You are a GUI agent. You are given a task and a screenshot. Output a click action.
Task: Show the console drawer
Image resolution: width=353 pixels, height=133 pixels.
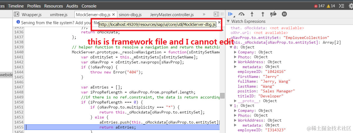[342, 6]
